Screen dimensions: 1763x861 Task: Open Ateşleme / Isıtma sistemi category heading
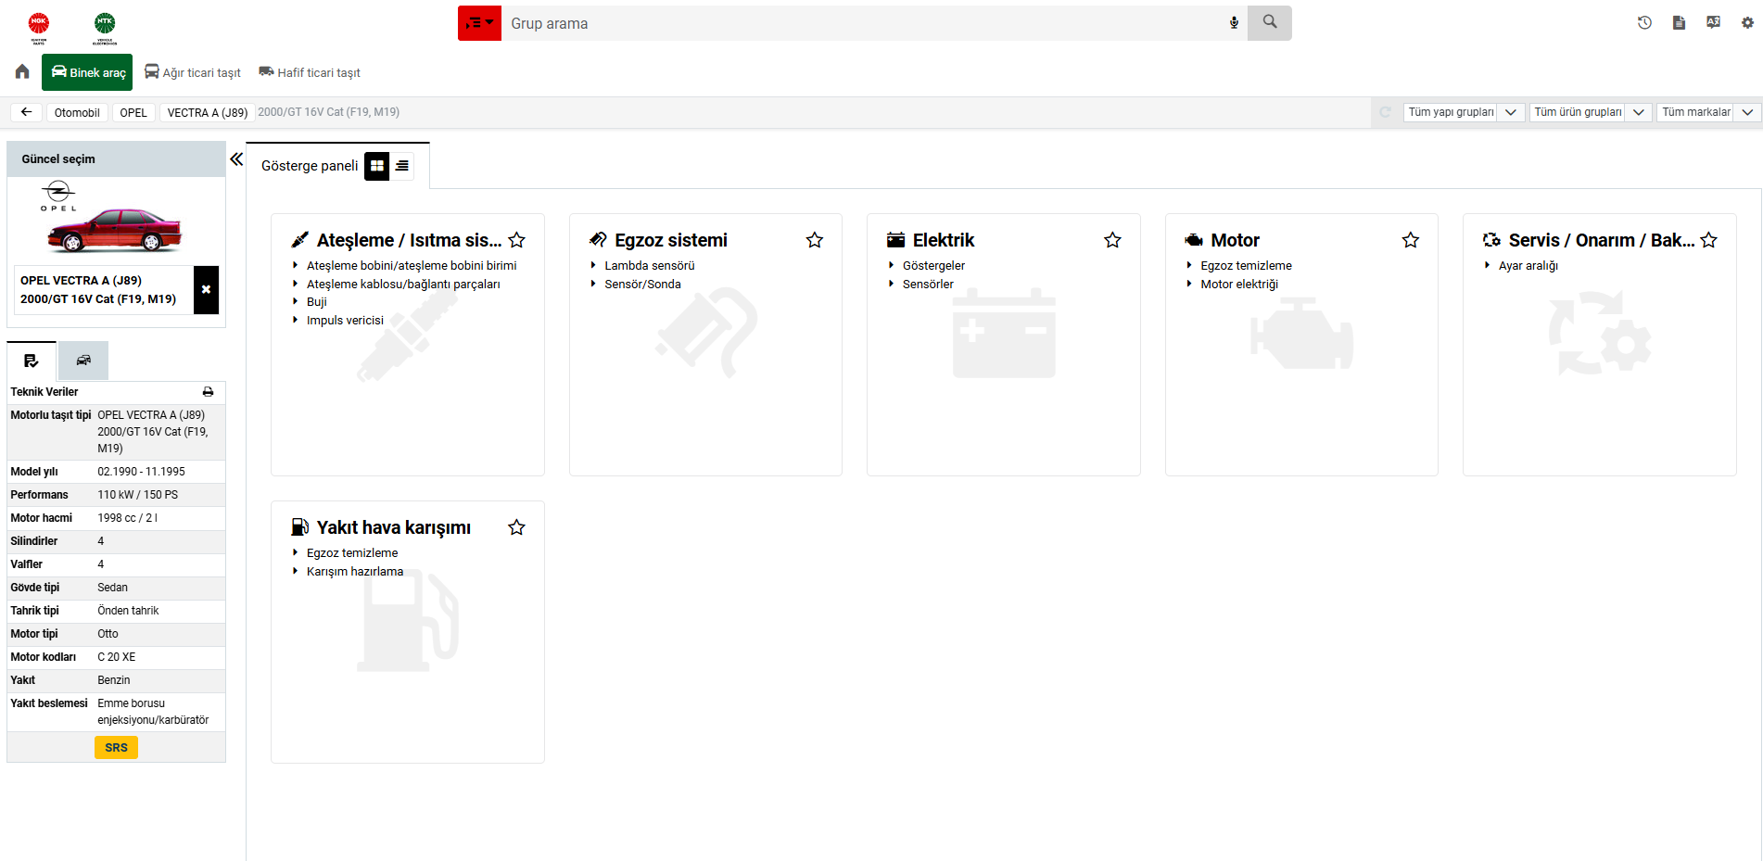pos(409,240)
